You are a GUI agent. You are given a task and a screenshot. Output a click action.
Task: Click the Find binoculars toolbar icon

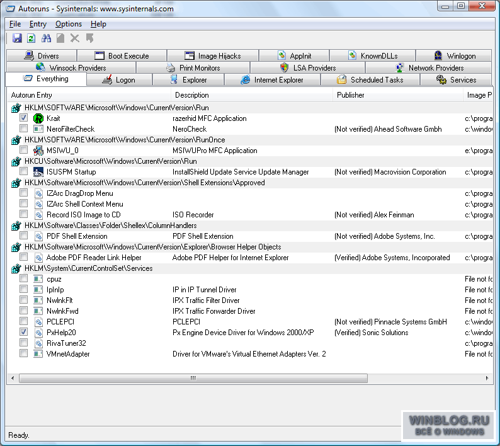coord(46,38)
